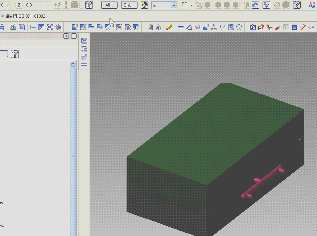This screenshot has width=317, height=236.
Task: Click the lightning-cursor quick selection icon
Action: tap(144, 5)
